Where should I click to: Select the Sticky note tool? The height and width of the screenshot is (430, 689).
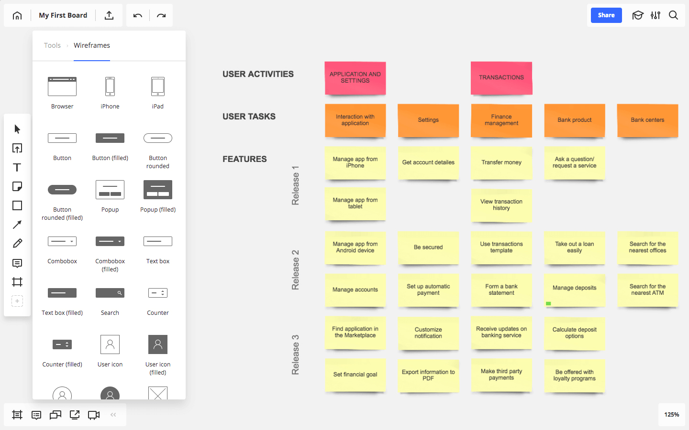pos(17,186)
